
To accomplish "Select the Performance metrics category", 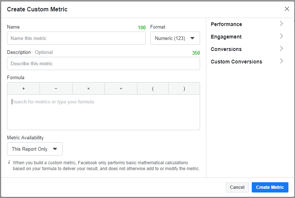I will (226, 24).
